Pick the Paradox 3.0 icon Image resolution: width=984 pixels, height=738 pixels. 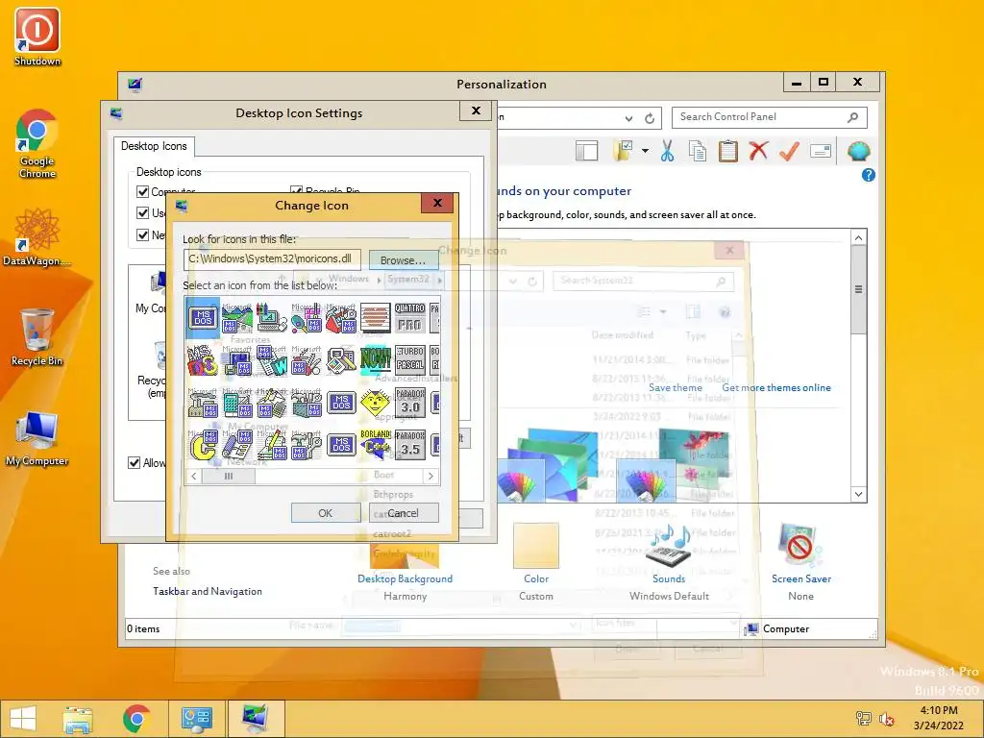[x=409, y=403]
